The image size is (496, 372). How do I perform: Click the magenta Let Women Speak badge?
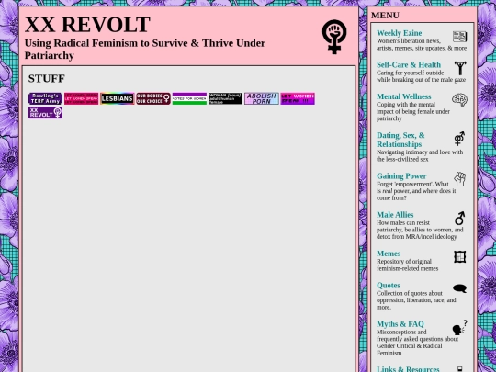[x=298, y=98]
